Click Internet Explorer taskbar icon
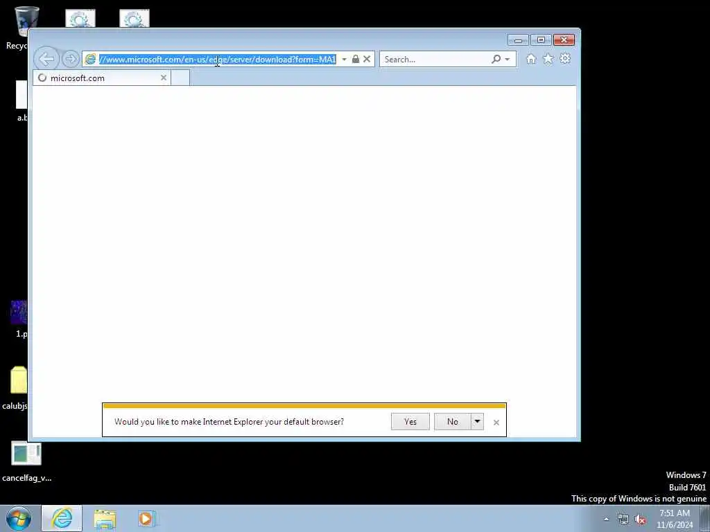710x532 pixels. coord(62,518)
